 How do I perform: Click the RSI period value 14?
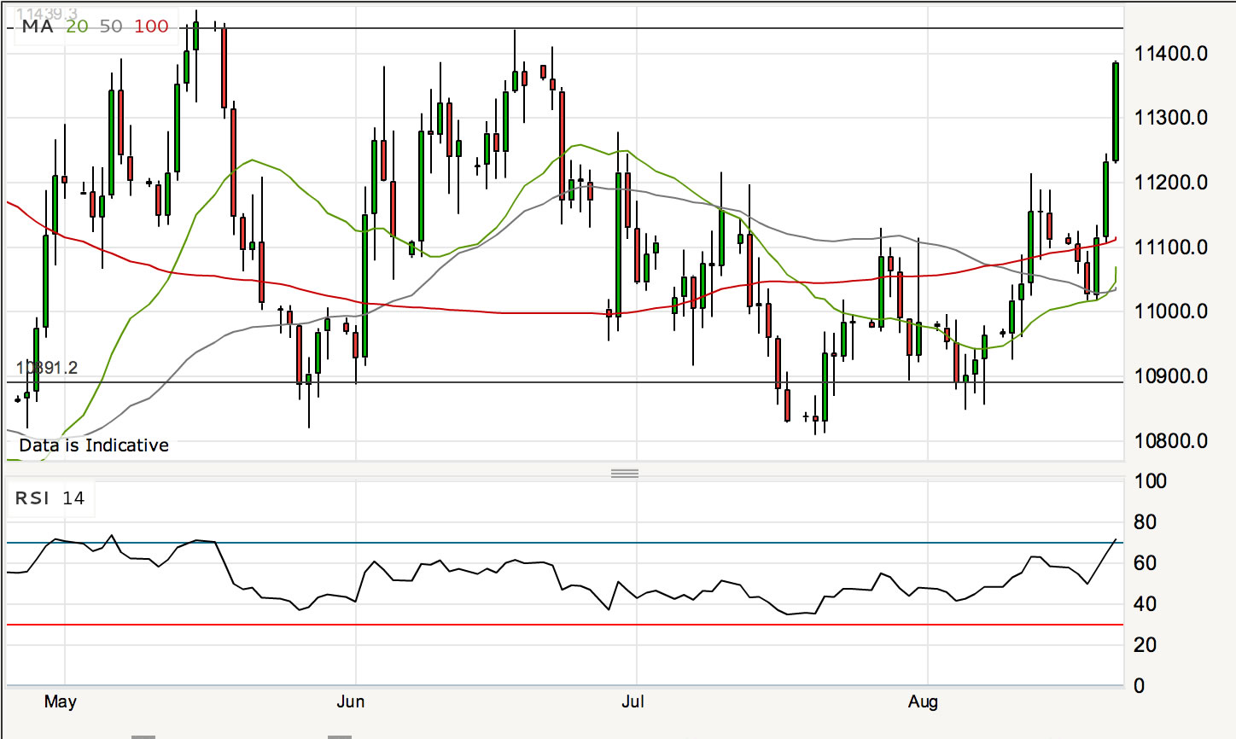point(73,498)
